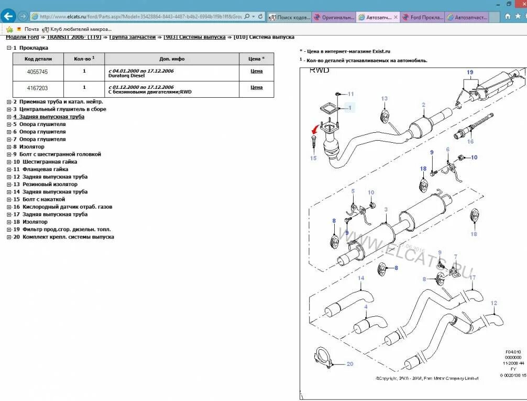Screen dimensions: 527x401
Task: Switch to the last Автозапчаст... tab
Action: pos(467,17)
